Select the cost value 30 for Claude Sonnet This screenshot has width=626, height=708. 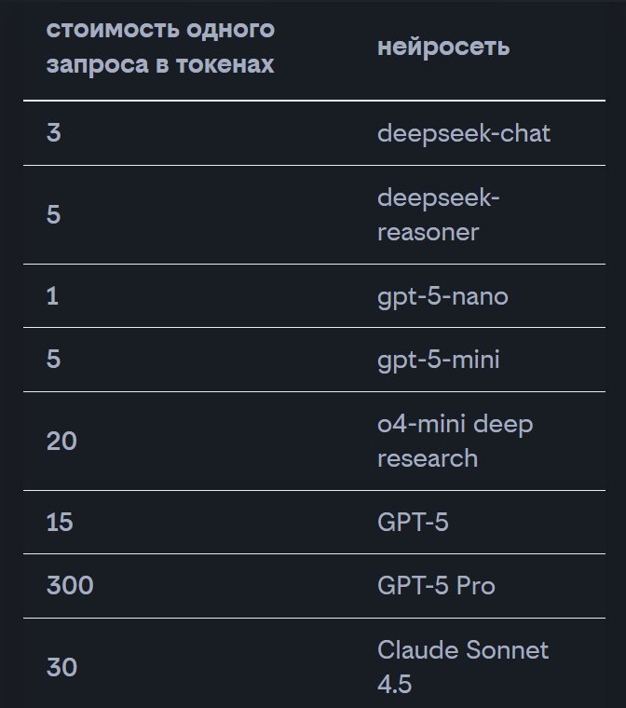click(x=61, y=668)
